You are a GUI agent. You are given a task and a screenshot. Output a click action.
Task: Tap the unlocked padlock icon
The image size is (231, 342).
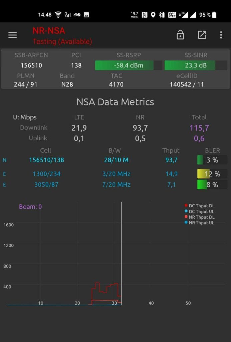pyautogui.click(x=180, y=35)
